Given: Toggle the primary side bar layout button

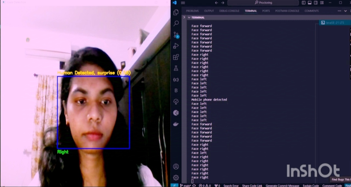Looking at the screenshot, I should pyautogui.click(x=304, y=3).
